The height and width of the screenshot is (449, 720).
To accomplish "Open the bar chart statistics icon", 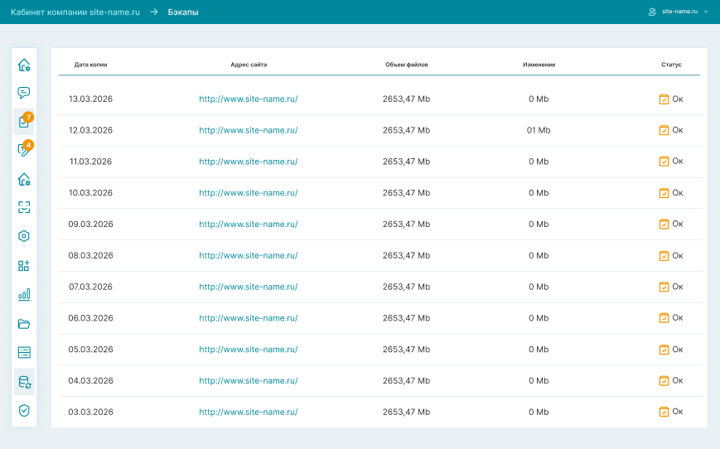I will coord(24,294).
